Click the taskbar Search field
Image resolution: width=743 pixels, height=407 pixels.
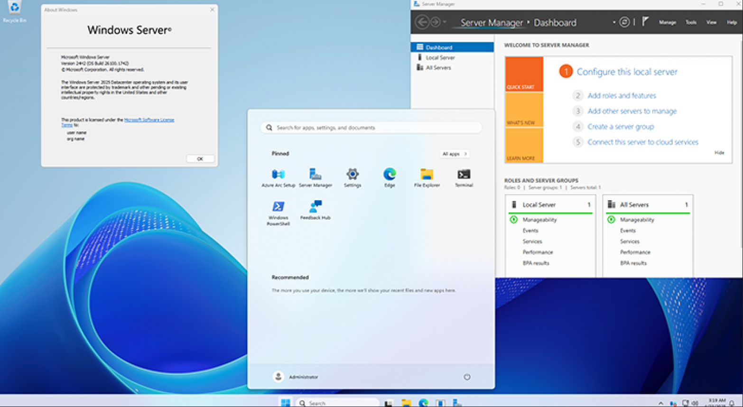(x=338, y=403)
